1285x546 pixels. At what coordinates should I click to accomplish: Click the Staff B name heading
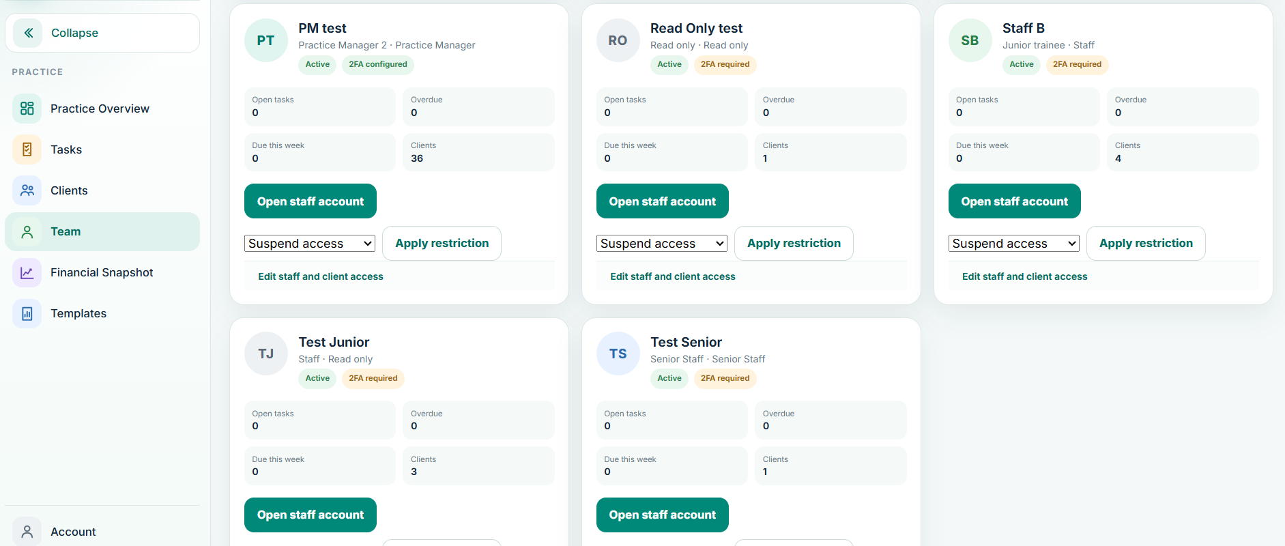tap(1024, 28)
